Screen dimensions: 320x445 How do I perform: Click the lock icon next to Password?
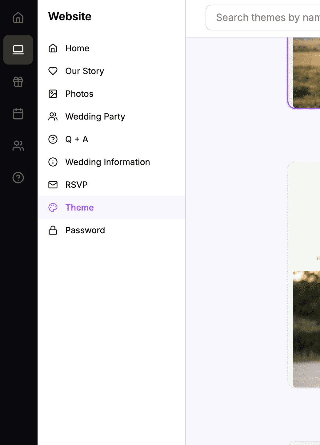click(53, 230)
